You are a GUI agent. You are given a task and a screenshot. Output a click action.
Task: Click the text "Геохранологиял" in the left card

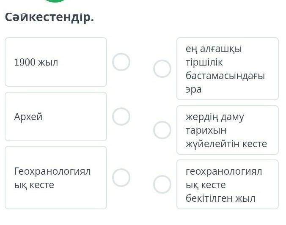pos(52,171)
